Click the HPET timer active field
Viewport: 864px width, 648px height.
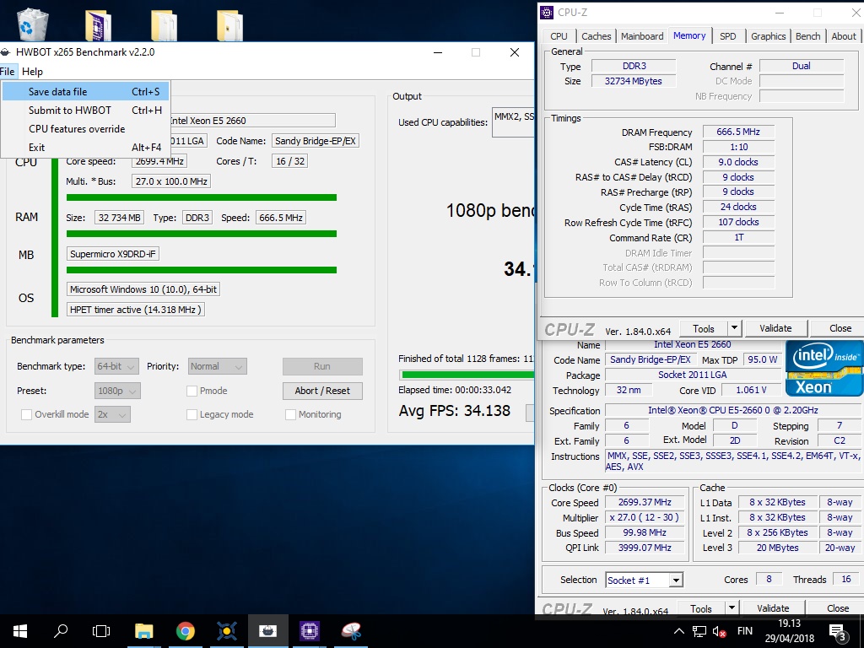(x=136, y=310)
